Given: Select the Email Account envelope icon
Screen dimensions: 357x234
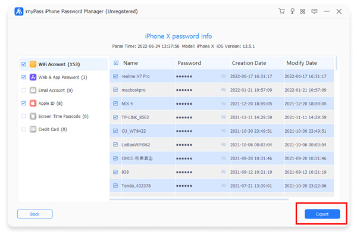Looking at the screenshot, I should tap(33, 91).
